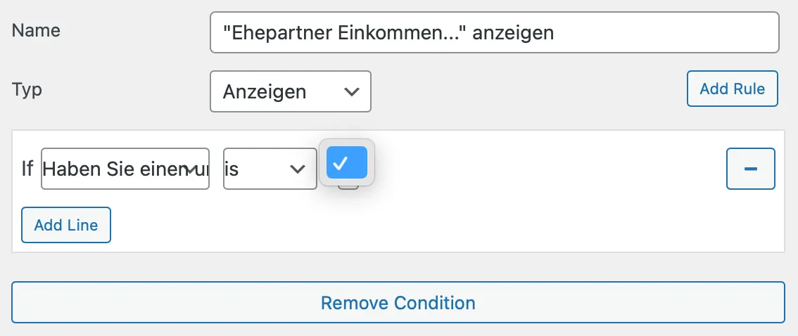The width and height of the screenshot is (798, 336).
Task: Click the "If" text before the field select
Action: [x=27, y=169]
